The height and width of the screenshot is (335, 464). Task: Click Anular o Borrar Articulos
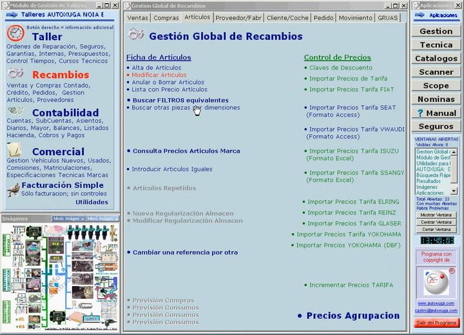tap(168, 82)
